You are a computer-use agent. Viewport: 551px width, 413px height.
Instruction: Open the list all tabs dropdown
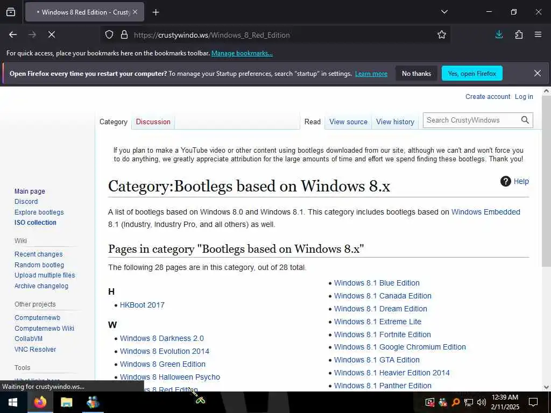click(x=444, y=12)
